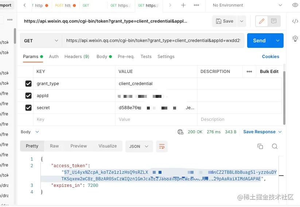
Task: Click the secret value cell
Action: pyautogui.click(x=156, y=108)
